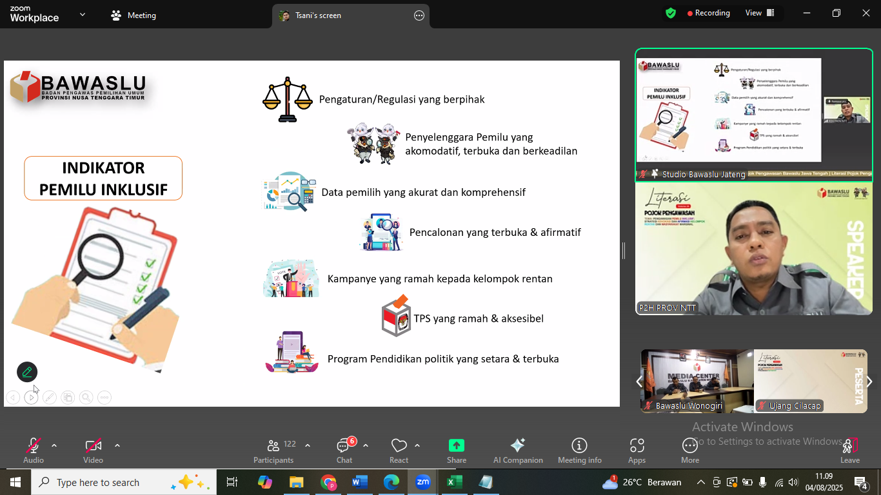The width and height of the screenshot is (881, 495).
Task: Click the green annotation pencil button
Action: (27, 372)
